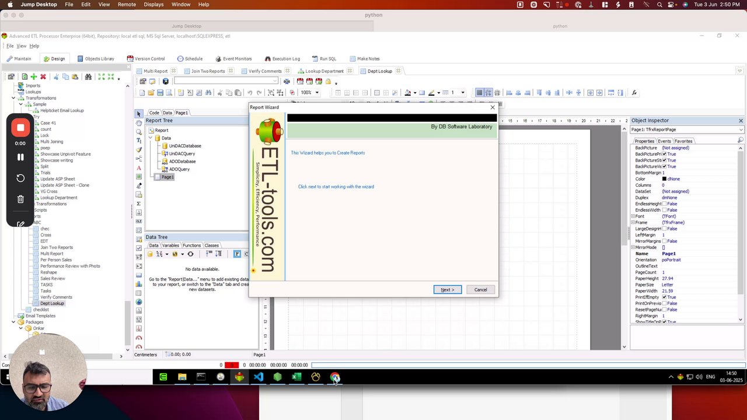The image size is (747, 420).
Task: Expand the Frame property in Object Inspector
Action: pos(633,222)
